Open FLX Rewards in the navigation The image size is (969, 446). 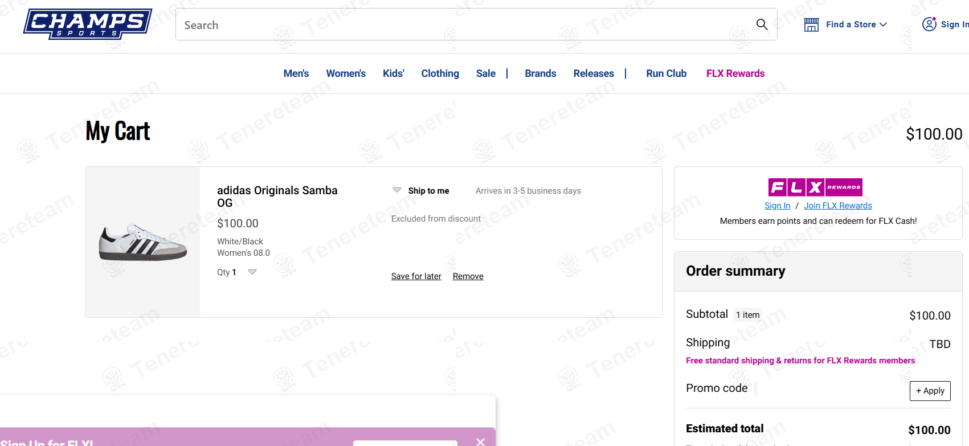(x=735, y=73)
